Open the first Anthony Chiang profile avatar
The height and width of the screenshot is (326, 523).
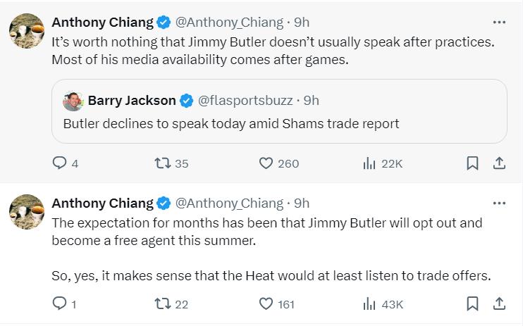point(27,32)
